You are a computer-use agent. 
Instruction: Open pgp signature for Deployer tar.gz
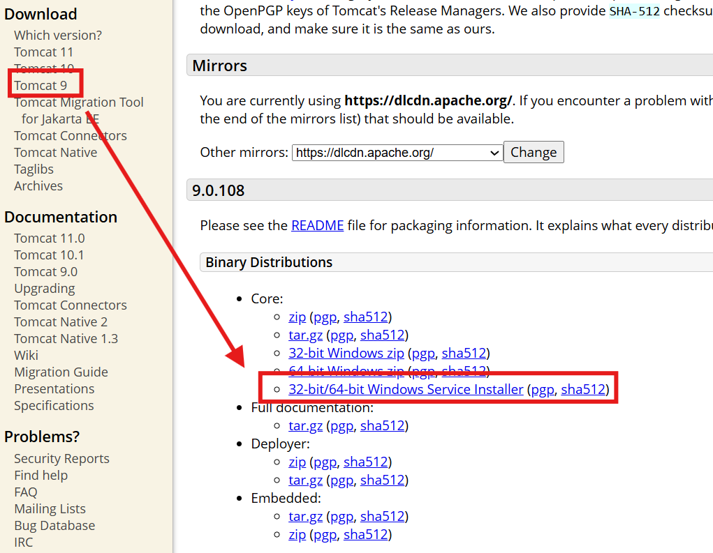tap(342, 480)
